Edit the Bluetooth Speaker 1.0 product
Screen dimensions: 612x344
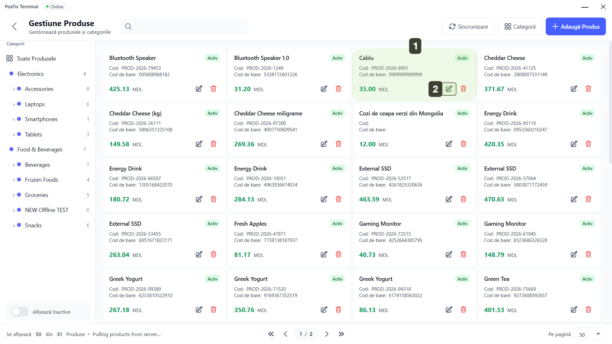point(324,89)
